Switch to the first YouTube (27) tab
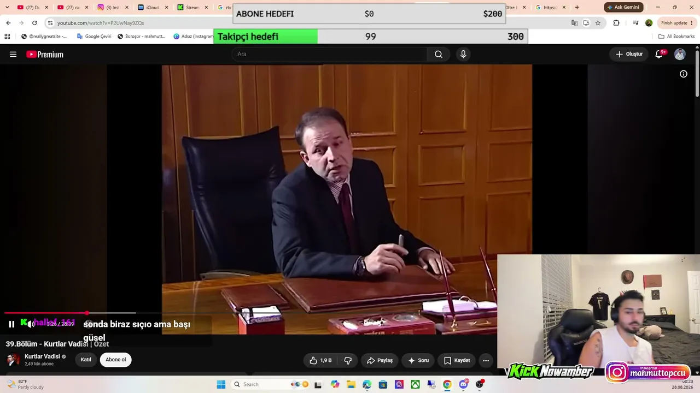This screenshot has width=700, height=393. pyautogui.click(x=32, y=8)
